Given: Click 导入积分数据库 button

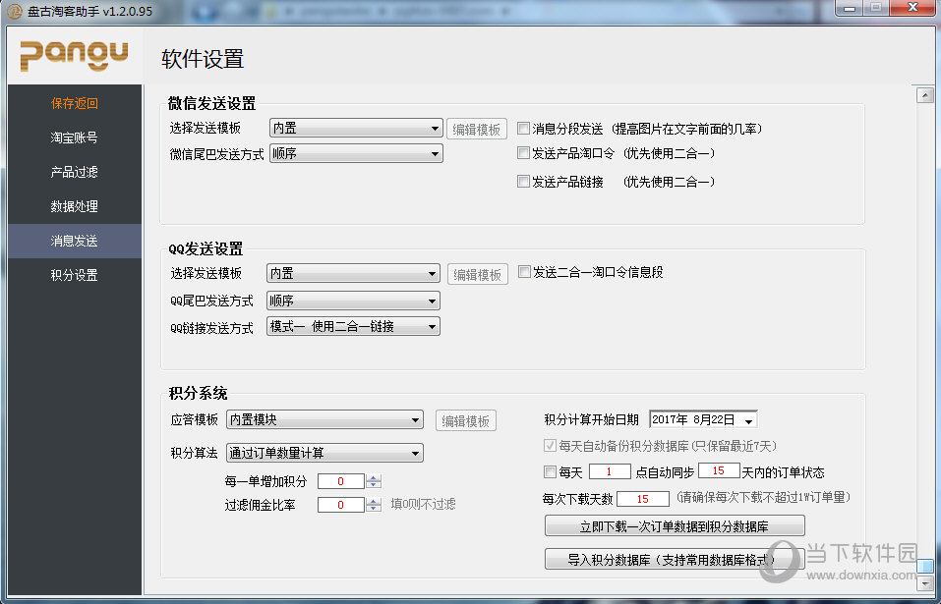Looking at the screenshot, I should click(675, 560).
